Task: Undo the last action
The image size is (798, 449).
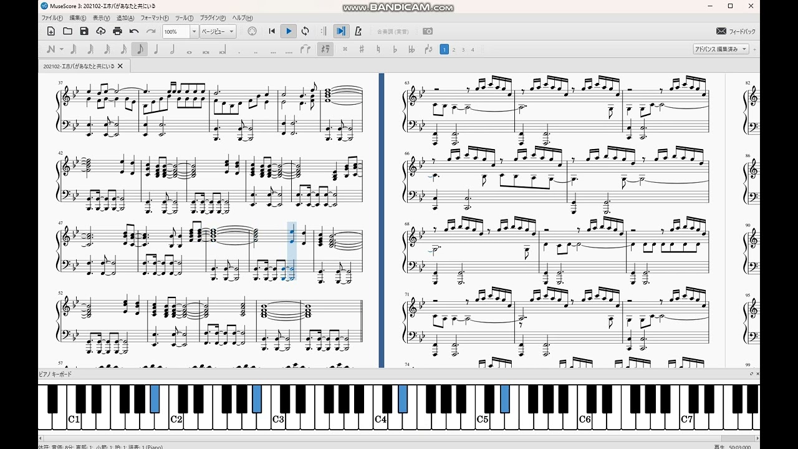Action: [134, 31]
